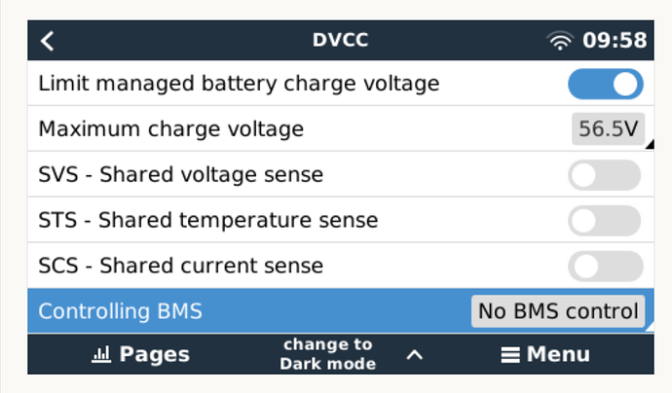Disable Limit managed battery charge voltage
The height and width of the screenshot is (393, 672).
point(605,84)
